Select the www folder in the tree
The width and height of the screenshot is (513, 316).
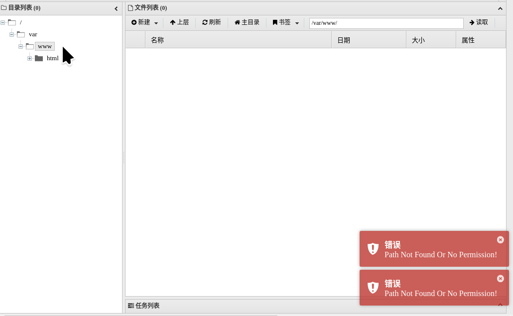coord(45,46)
